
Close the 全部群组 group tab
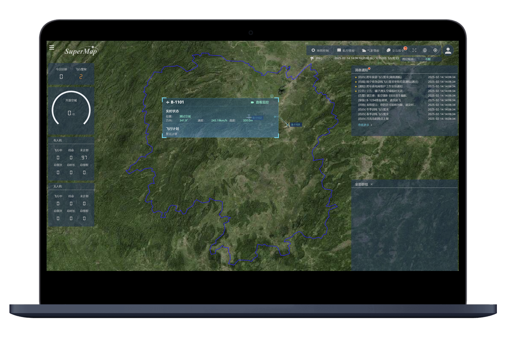point(371,184)
